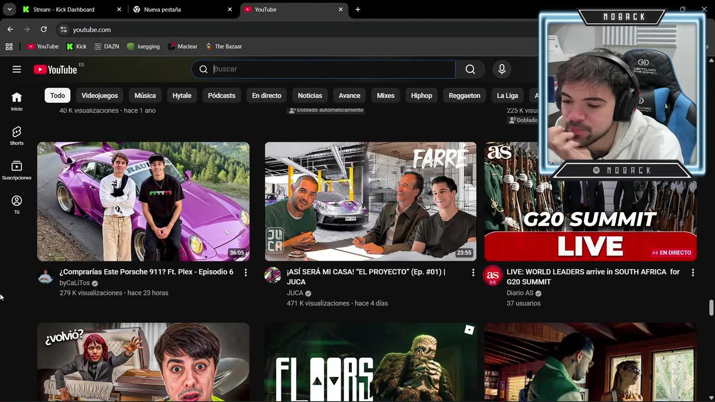This screenshot has height=402, width=715.
Task: Open new browser tab with plus
Action: click(x=357, y=9)
